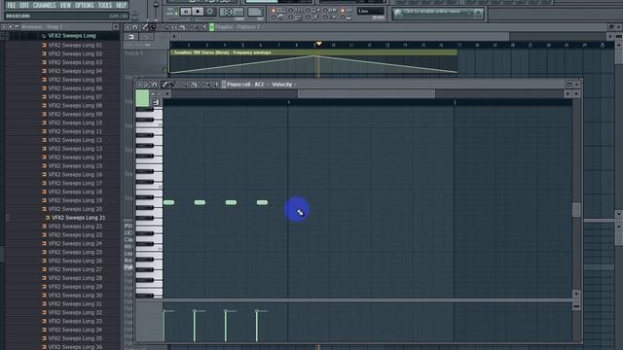
Task: Click the green note color swatch
Action: point(142,98)
